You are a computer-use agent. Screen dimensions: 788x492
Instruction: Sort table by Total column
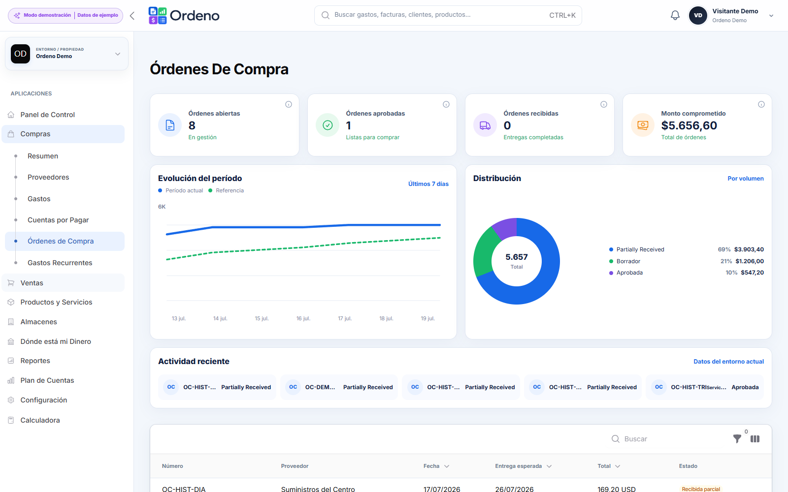(609, 466)
